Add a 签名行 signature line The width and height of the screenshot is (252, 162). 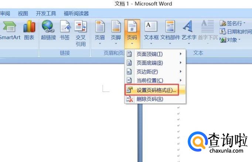[232, 23]
